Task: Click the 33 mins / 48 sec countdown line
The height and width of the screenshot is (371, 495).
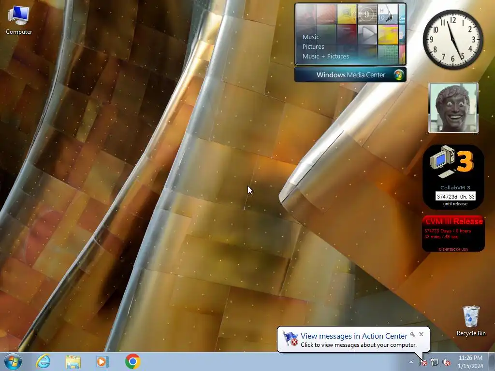Action: [x=441, y=237]
